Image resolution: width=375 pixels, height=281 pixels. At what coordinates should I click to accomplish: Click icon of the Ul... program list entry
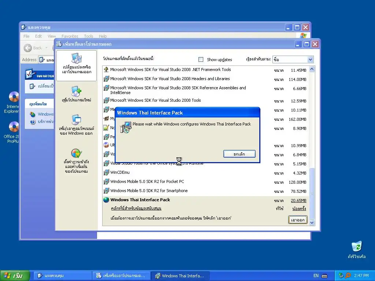106,145
